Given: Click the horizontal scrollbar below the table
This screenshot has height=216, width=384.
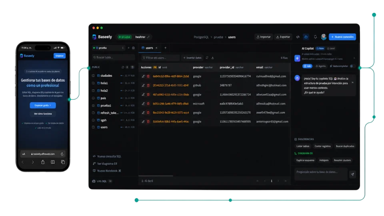Looking at the screenshot, I should 156,176.
